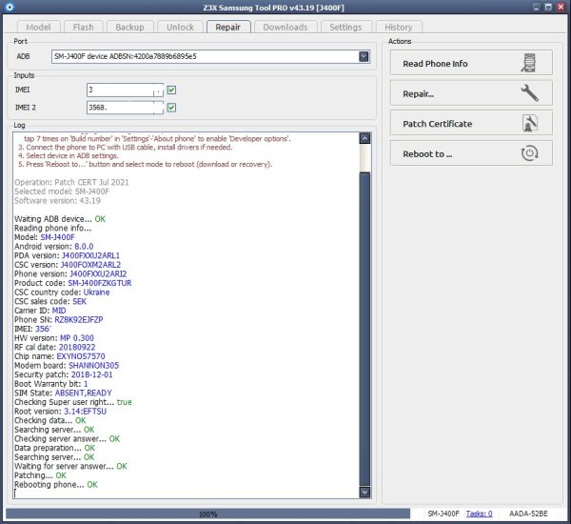
Task: Click the CSC version J400FOXM2ARL2 line
Action: coord(68,265)
